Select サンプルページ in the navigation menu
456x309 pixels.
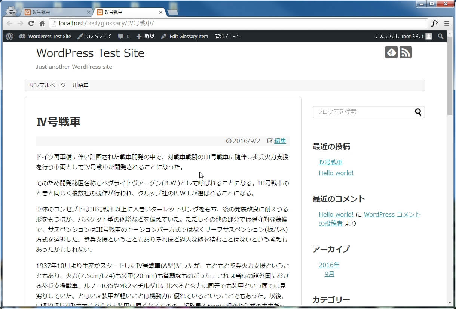[47, 85]
